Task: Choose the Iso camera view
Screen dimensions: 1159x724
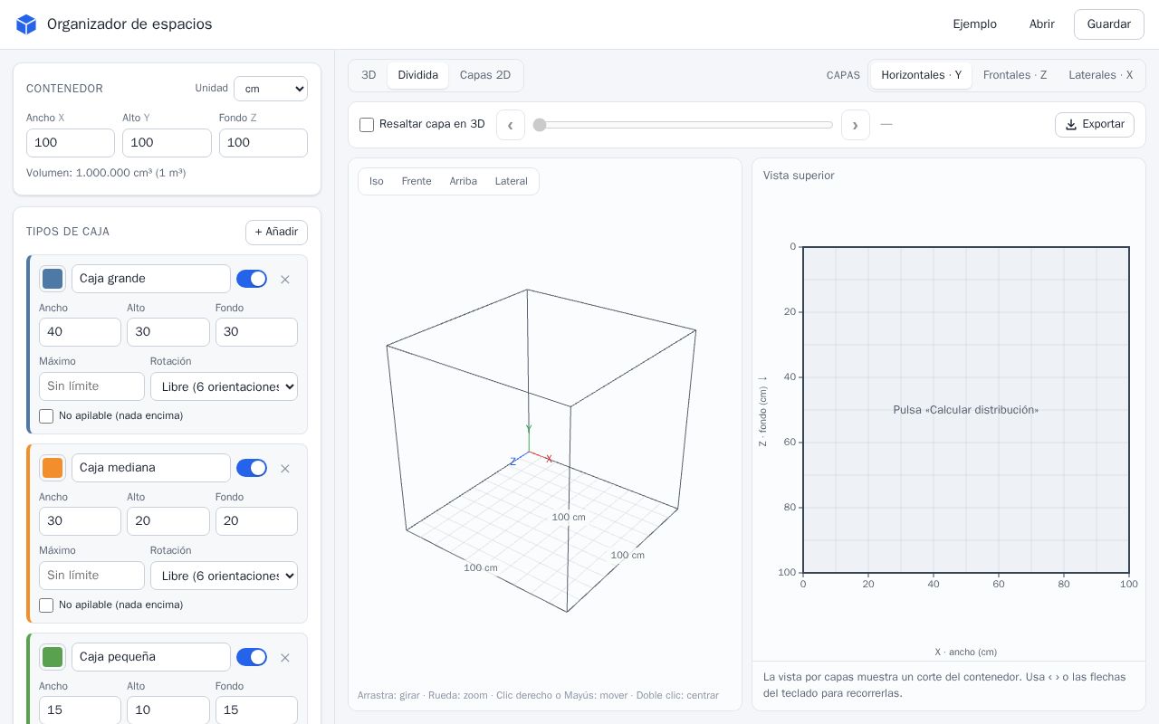Action: coord(377,181)
